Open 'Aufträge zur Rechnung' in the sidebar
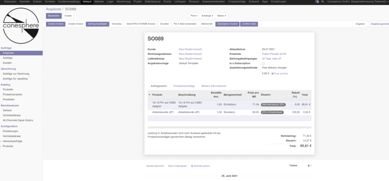This screenshot has width=389, height=181. (x=16, y=74)
